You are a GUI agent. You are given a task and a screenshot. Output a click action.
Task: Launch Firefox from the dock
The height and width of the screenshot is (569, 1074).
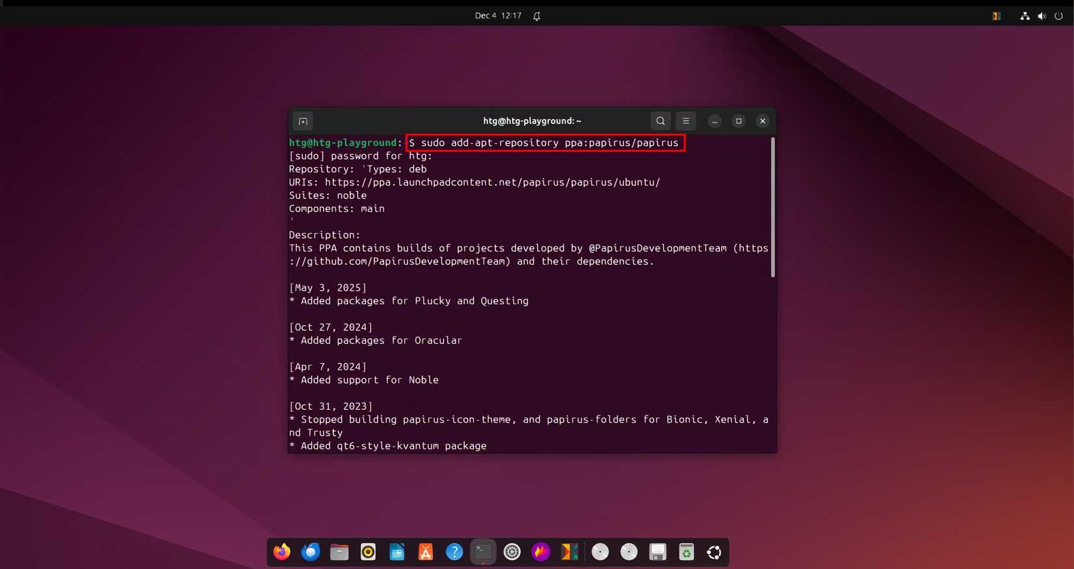282,552
